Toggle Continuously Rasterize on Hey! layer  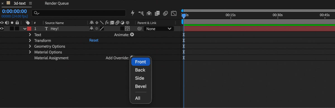(97, 29)
